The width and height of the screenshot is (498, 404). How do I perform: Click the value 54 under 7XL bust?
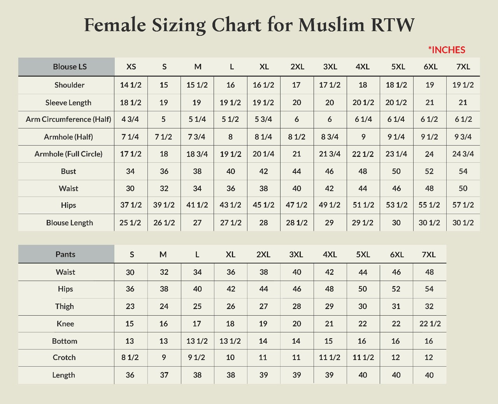(463, 171)
